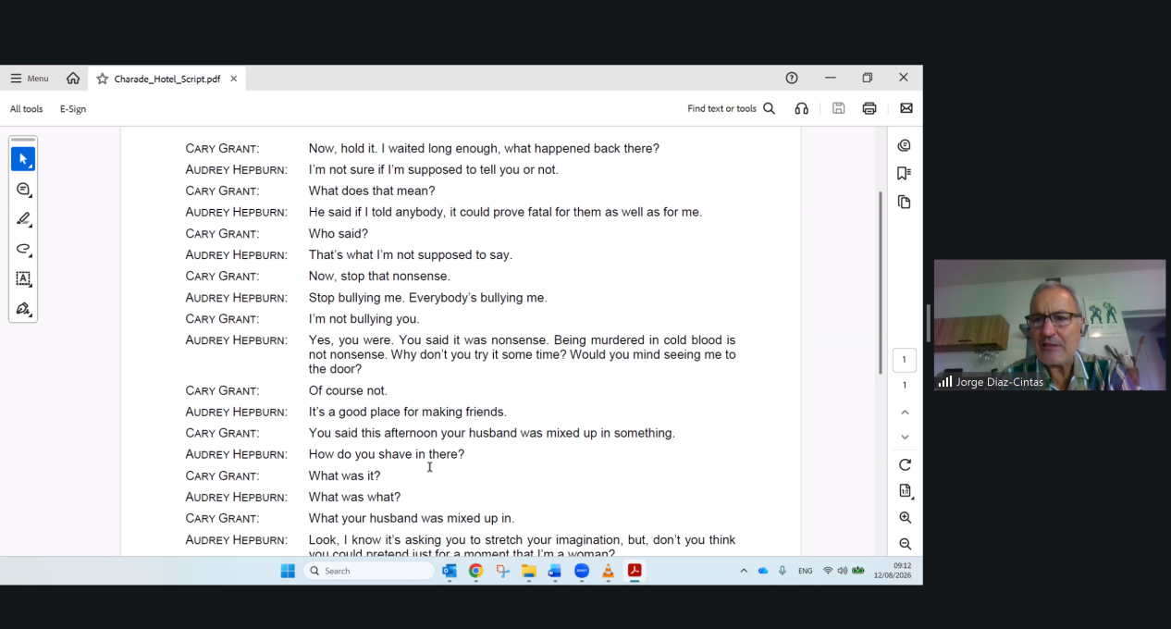Restore down the Acrobat window
The image size is (1171, 629).
coord(868,78)
